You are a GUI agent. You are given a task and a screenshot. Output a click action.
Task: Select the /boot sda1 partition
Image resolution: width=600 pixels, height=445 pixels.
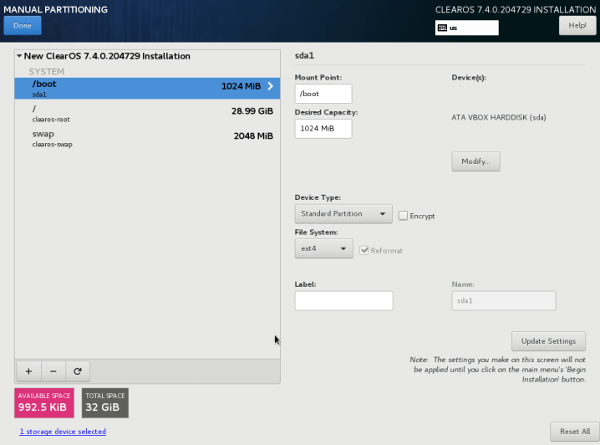pos(147,89)
